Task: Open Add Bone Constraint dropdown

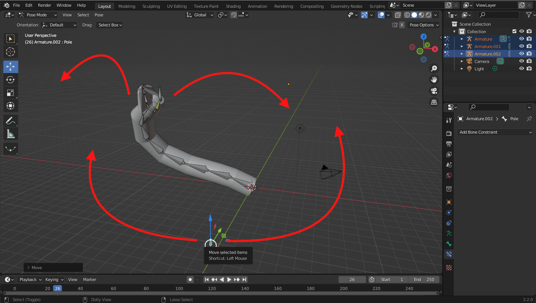Action: click(495, 132)
